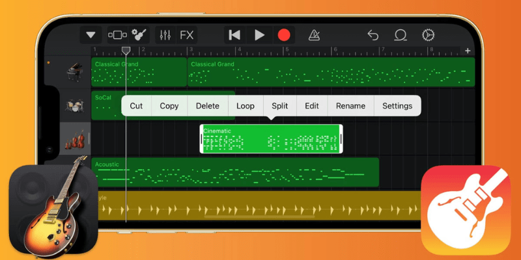Choose Split from the region menu
The height and width of the screenshot is (260, 521).
280,106
